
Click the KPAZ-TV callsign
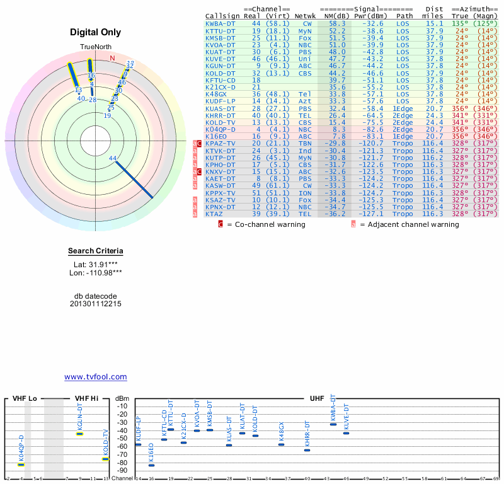(220, 144)
